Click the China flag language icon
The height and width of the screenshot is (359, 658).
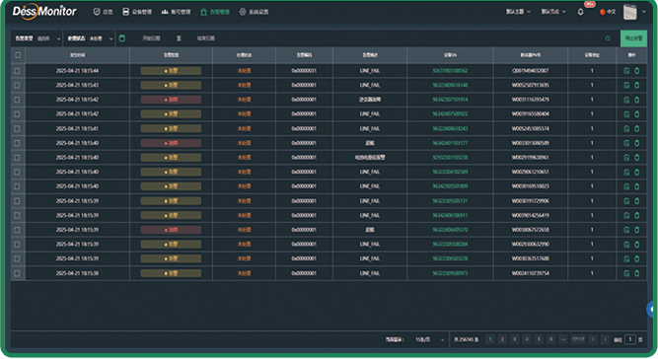[602, 12]
